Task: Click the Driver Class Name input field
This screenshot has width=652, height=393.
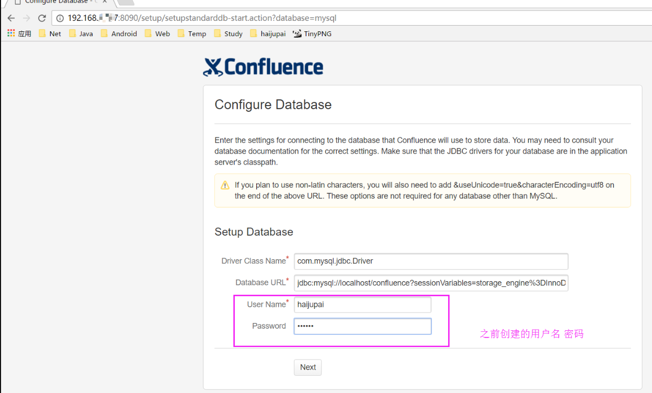Action: (x=431, y=261)
